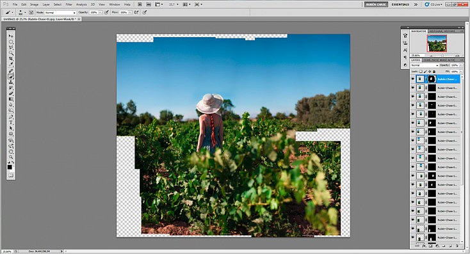Switch to the Histogram tab

coord(435,31)
